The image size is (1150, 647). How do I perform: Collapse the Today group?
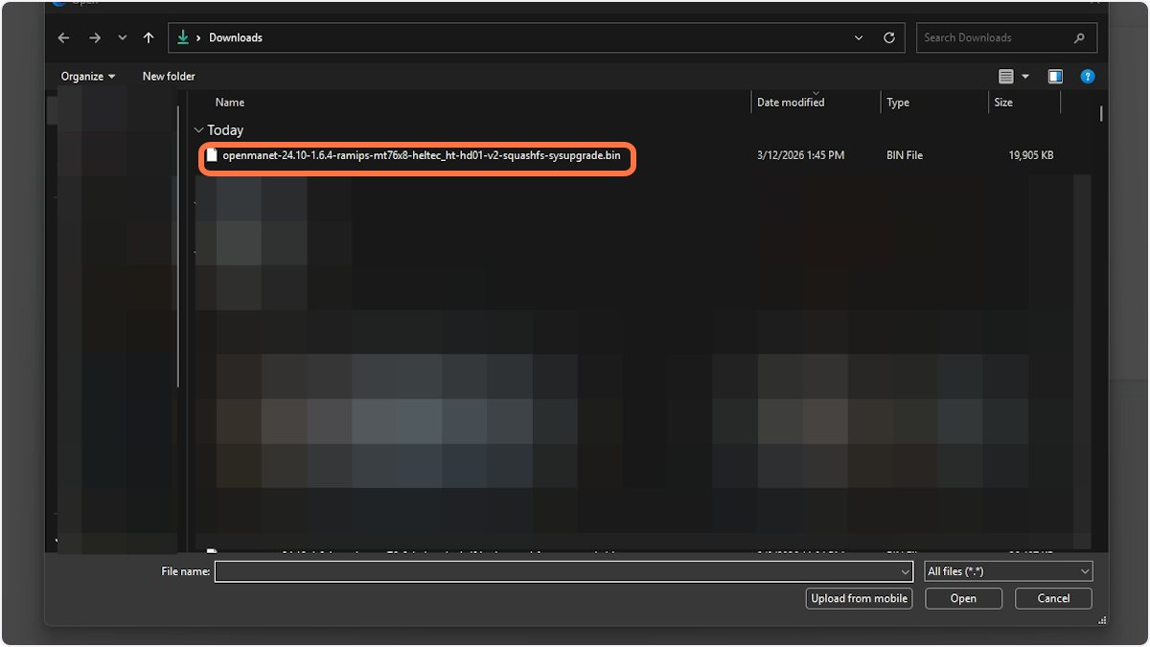pos(199,129)
